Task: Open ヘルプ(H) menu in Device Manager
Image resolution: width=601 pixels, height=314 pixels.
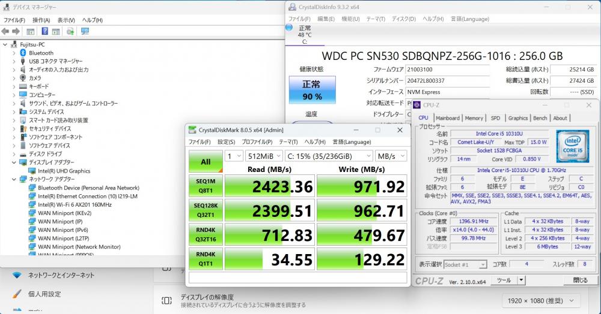Action: click(93, 20)
